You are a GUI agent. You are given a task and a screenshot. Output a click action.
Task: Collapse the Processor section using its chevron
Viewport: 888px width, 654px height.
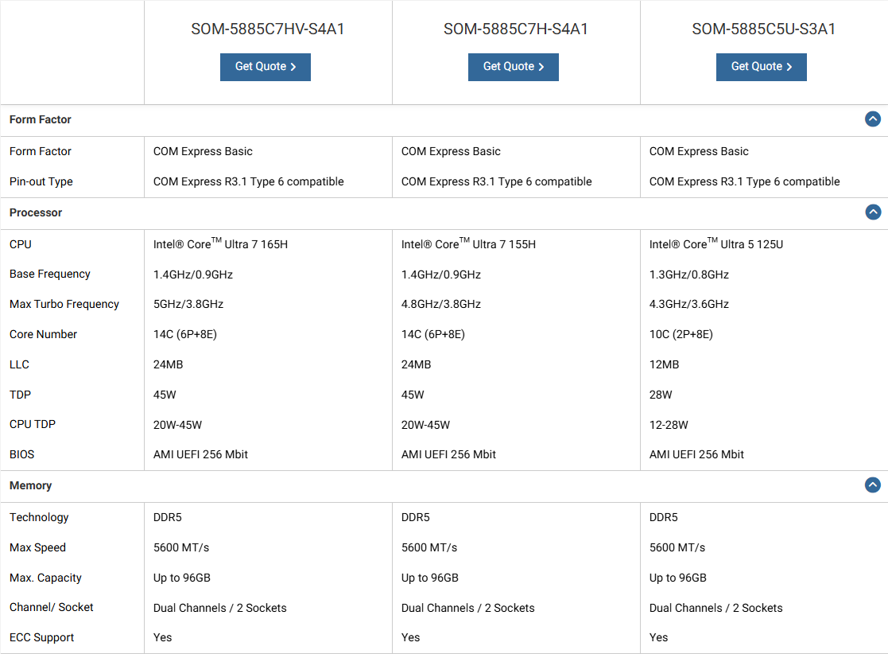click(x=873, y=212)
